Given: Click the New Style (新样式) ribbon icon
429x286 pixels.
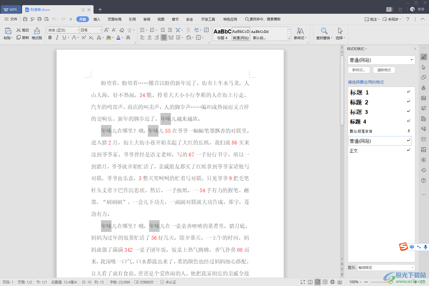Looking at the screenshot, I should coord(300,34).
